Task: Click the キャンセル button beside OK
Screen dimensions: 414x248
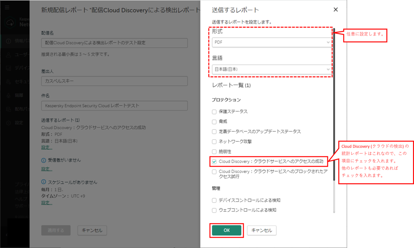Action: [261, 230]
